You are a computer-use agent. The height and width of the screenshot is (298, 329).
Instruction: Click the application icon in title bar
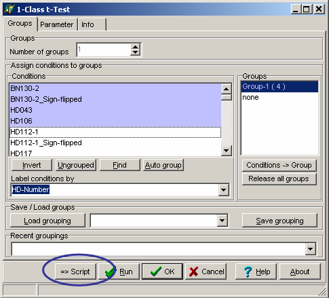pos(9,9)
